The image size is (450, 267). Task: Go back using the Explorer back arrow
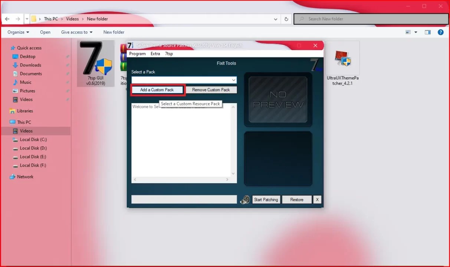pos(7,19)
